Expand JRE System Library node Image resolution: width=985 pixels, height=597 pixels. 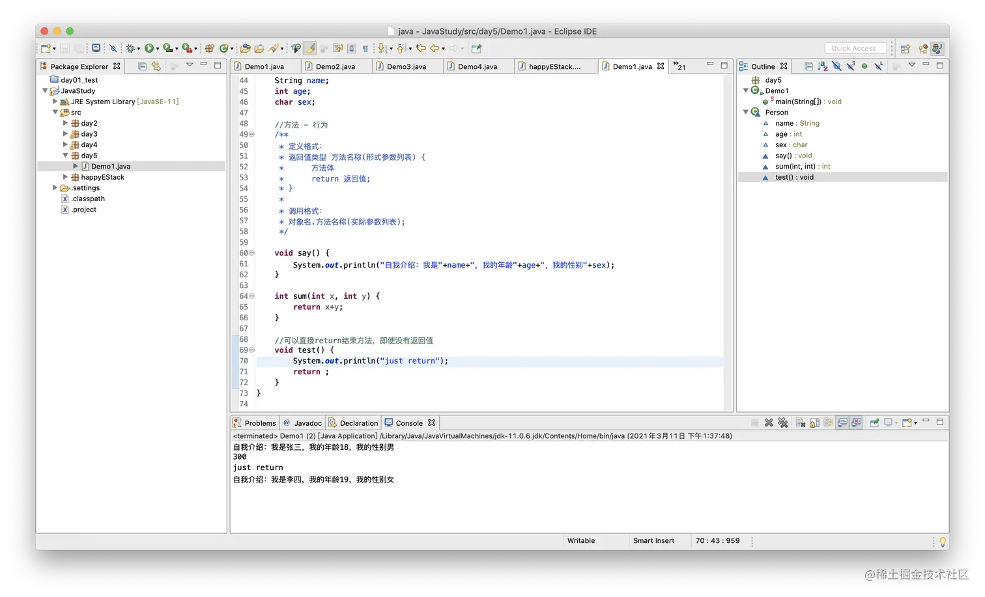click(55, 102)
